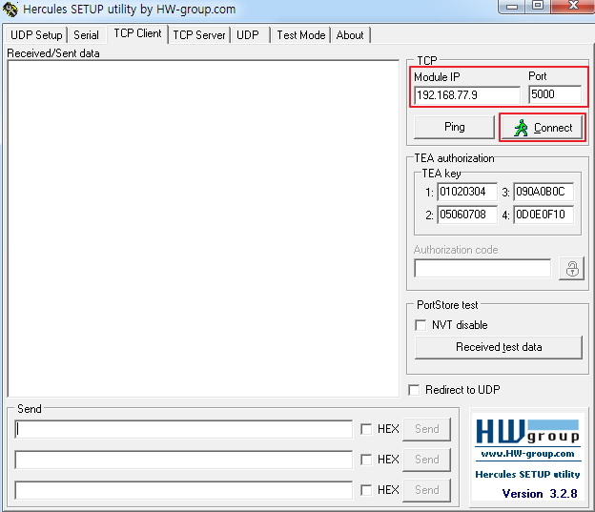
Task: Click the third row Send button
Action: tap(426, 490)
